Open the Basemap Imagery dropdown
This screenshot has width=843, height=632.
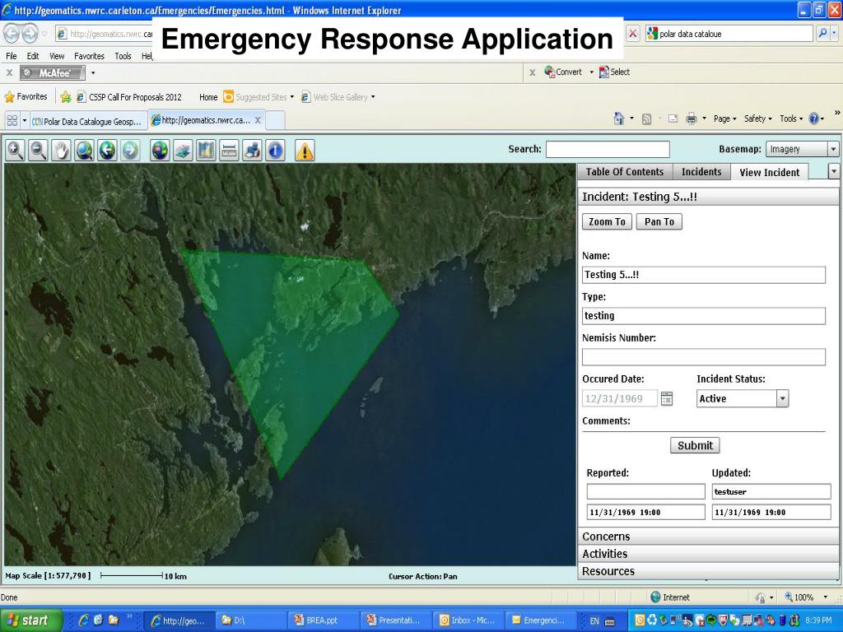(802, 150)
